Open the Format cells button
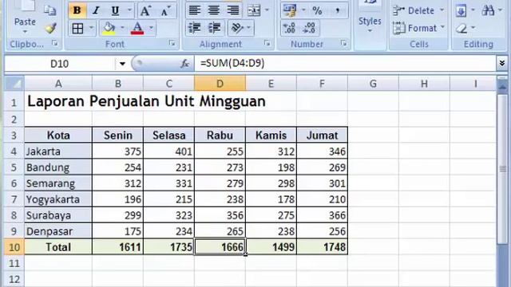The image size is (511, 287). (418, 29)
